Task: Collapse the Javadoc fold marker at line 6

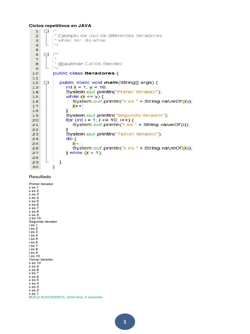Action: tap(46, 54)
